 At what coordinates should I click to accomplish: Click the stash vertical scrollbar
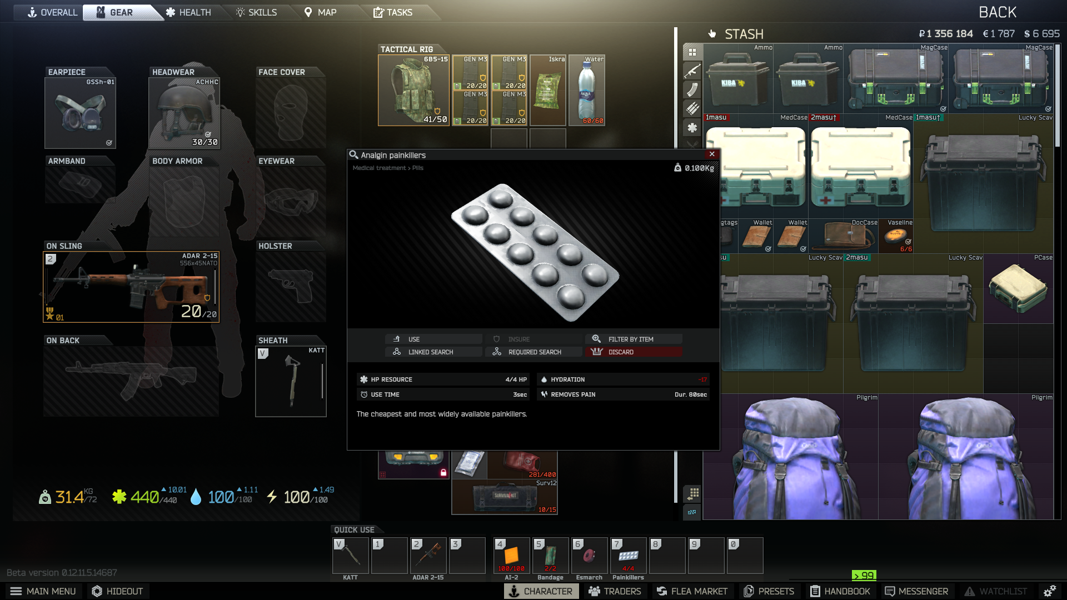coord(1058,96)
